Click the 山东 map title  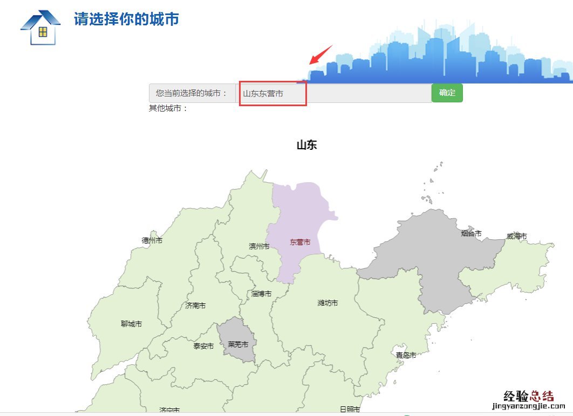306,145
